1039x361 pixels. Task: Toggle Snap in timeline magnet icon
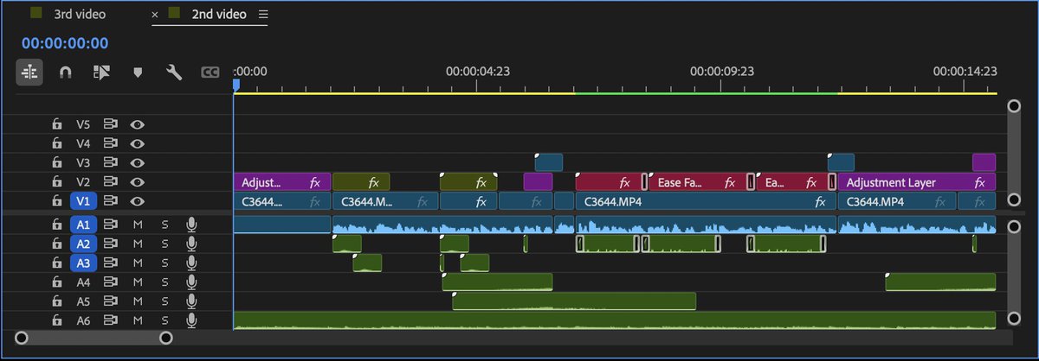(65, 73)
